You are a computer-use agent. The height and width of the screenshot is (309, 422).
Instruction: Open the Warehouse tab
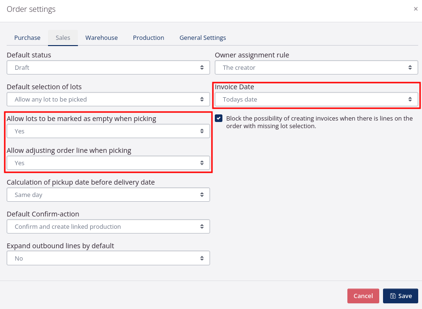click(x=101, y=37)
